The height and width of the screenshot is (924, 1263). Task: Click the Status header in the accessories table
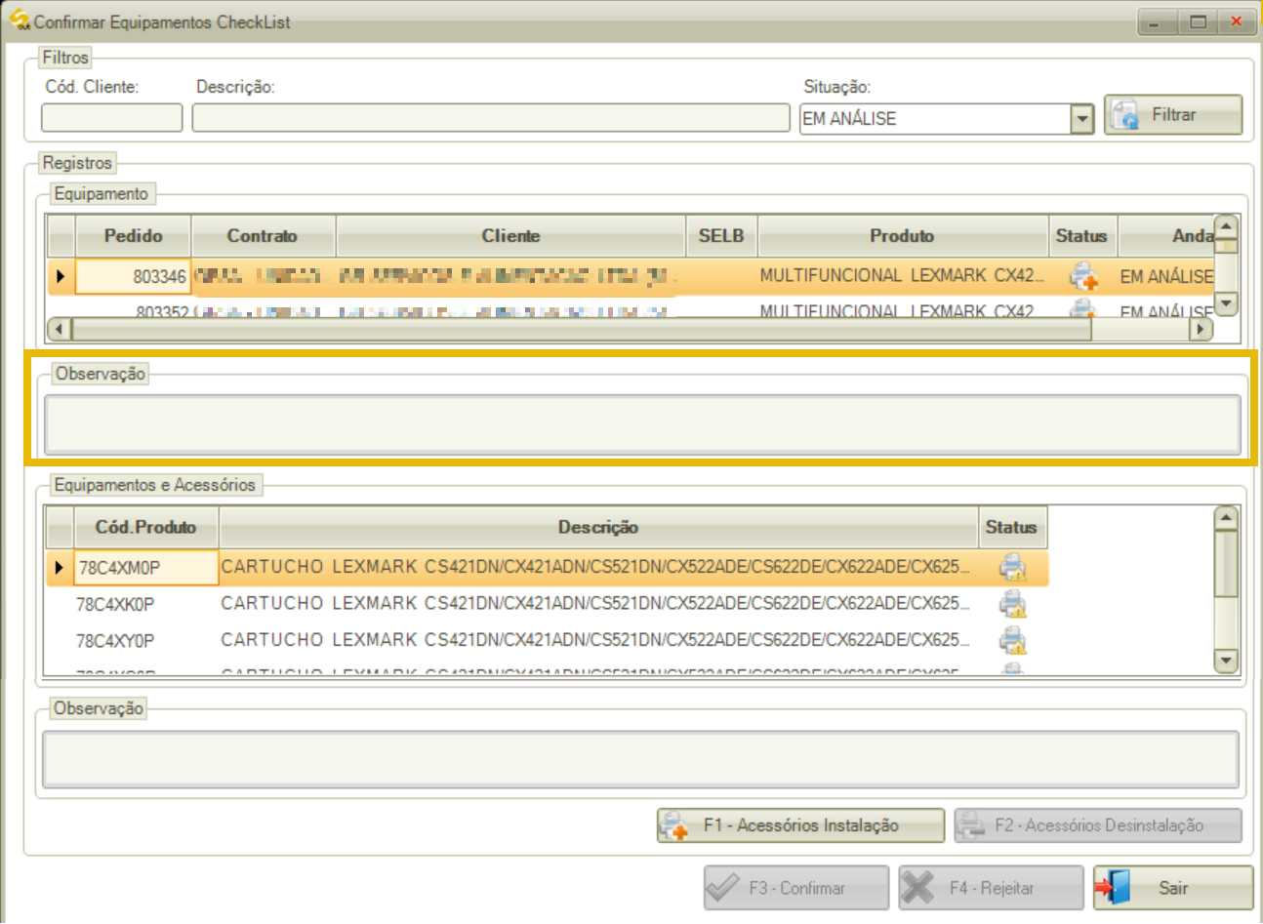point(1011,527)
